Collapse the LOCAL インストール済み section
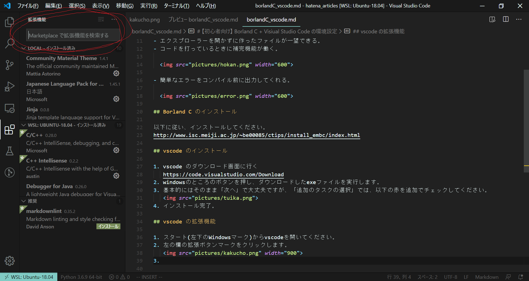Image resolution: width=529 pixels, height=281 pixels. (73, 48)
